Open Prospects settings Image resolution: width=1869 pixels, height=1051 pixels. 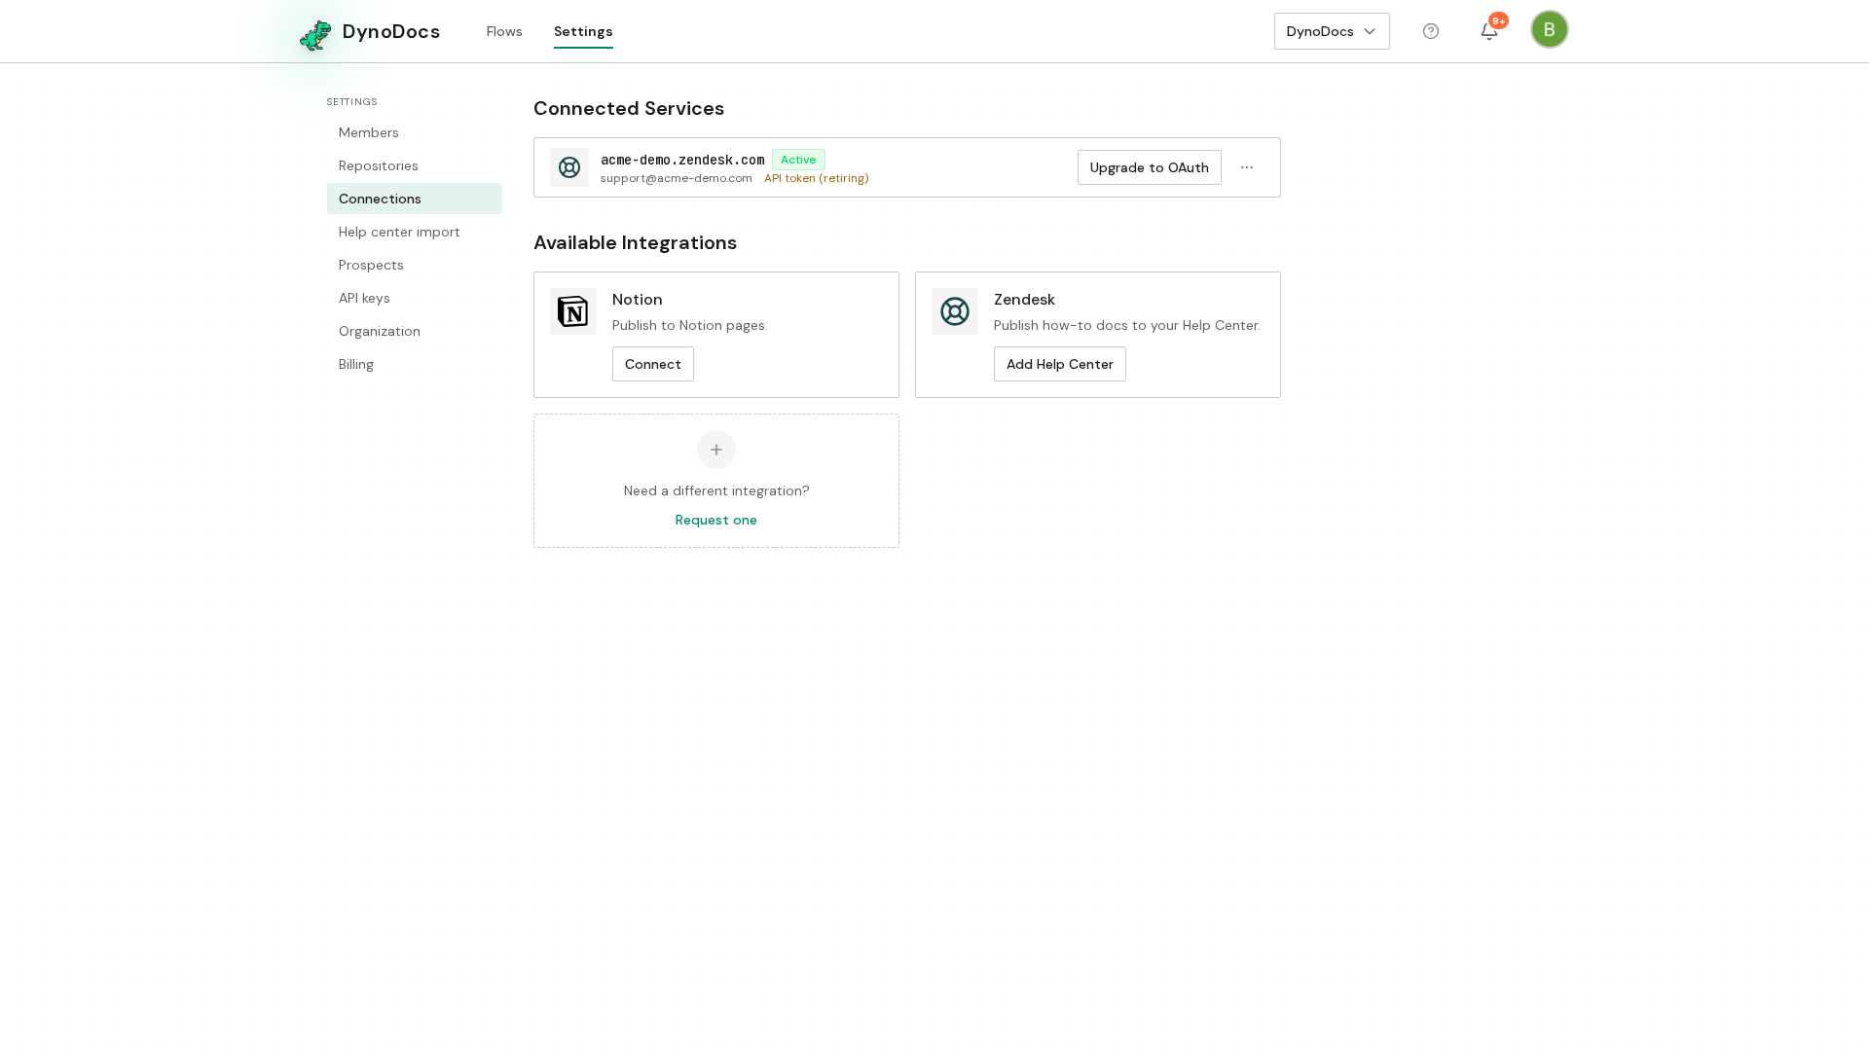415,265
